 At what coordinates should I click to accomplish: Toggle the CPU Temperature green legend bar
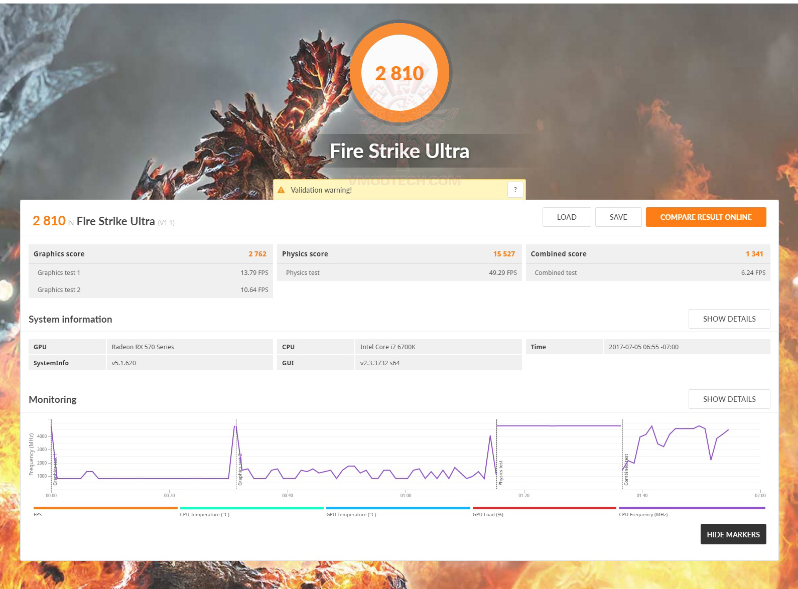point(252,508)
